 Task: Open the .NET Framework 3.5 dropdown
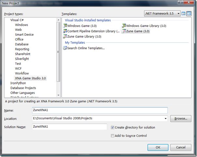tap(162, 14)
